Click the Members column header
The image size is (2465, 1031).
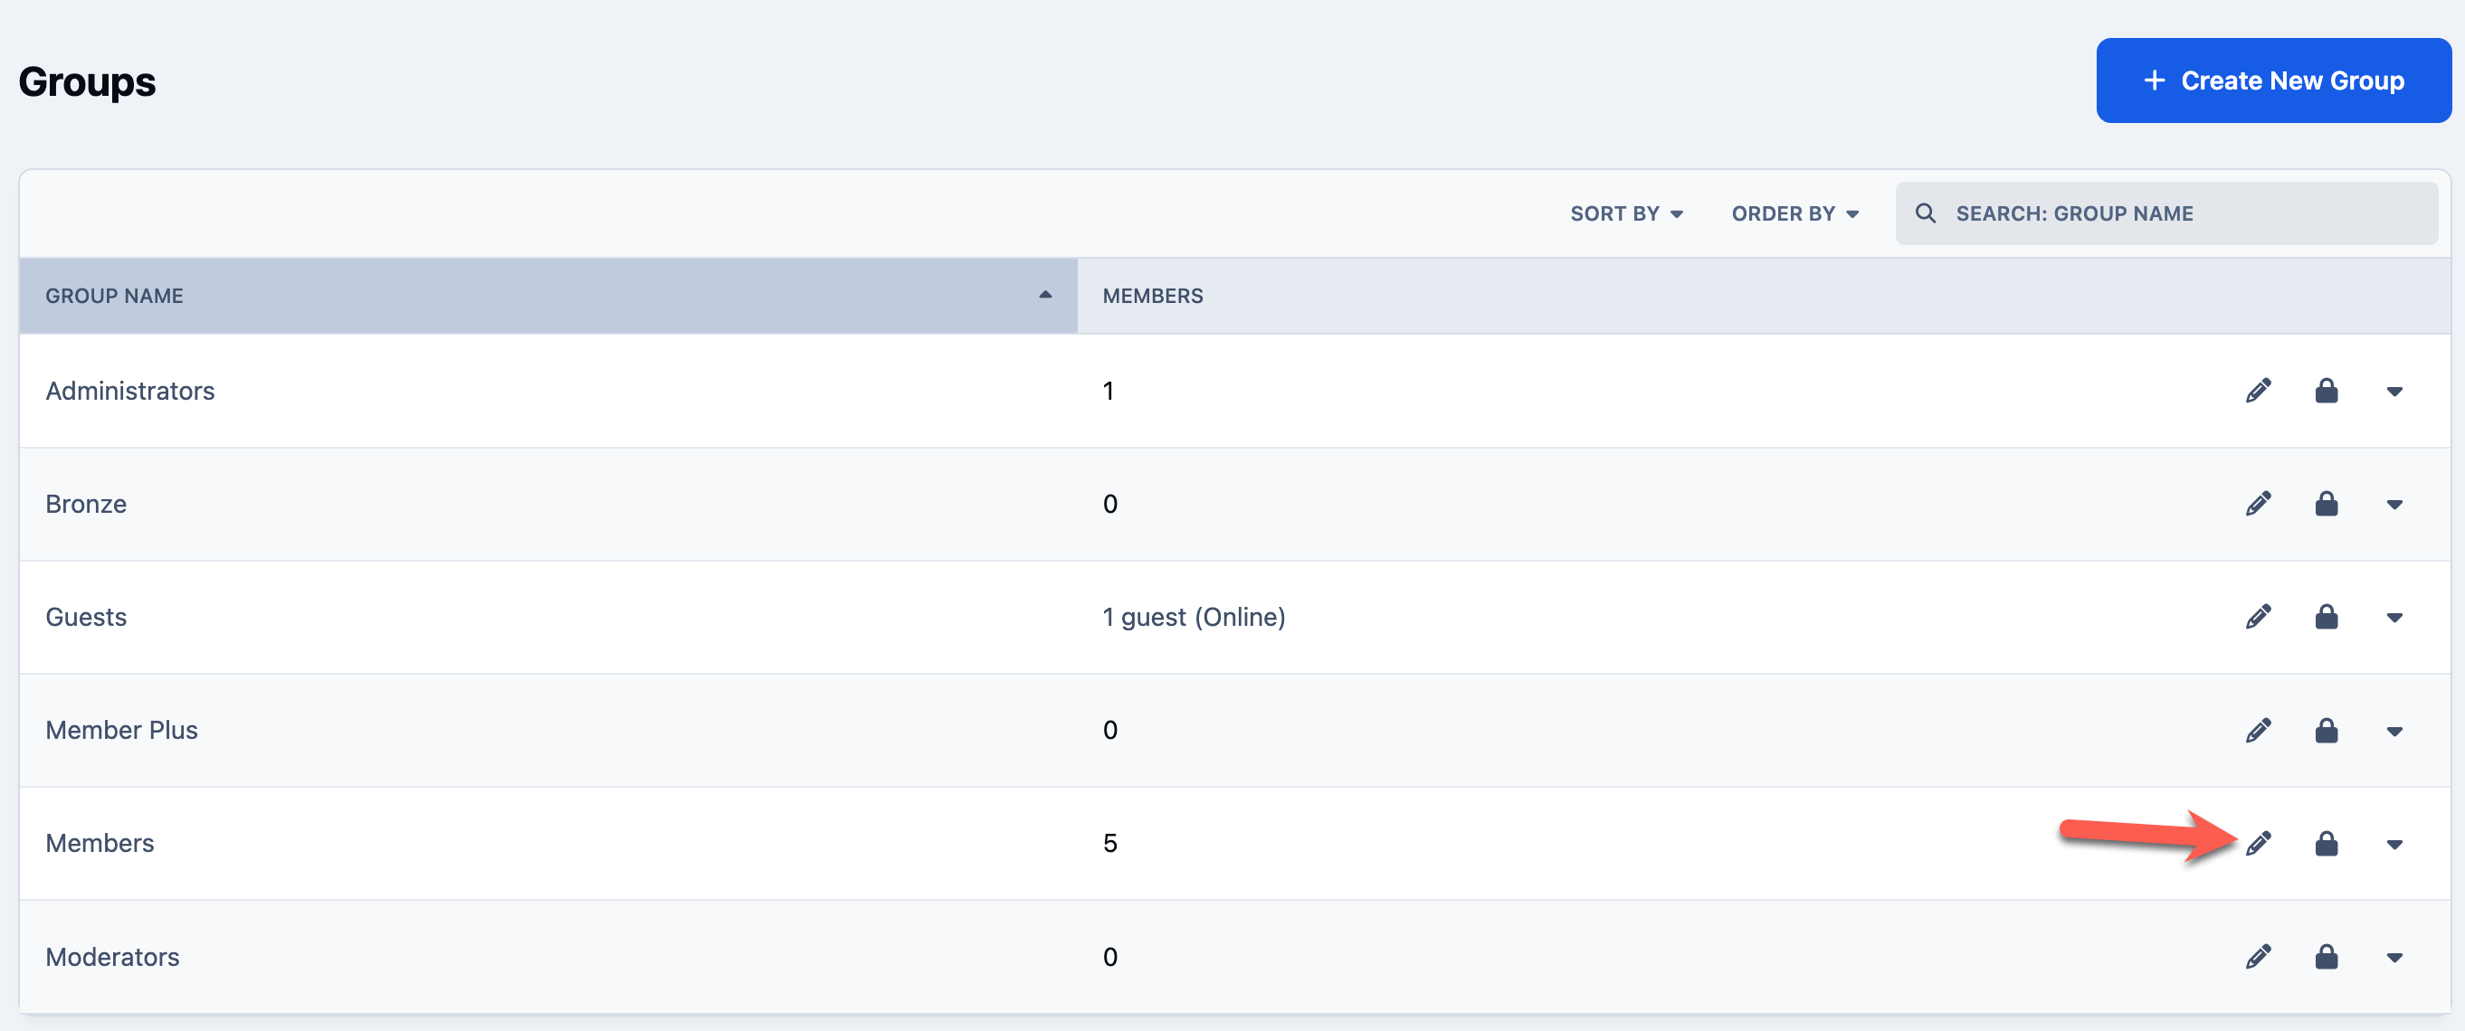coord(1152,296)
